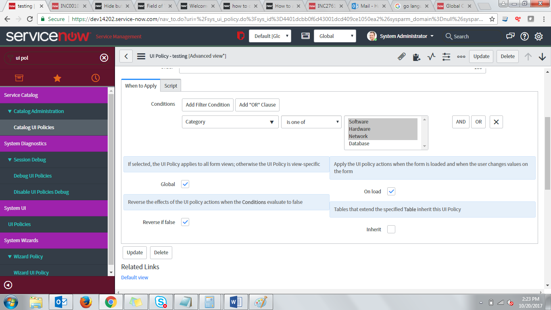Image resolution: width=551 pixels, height=310 pixels.
Task: Select the Favorites star in the navigator
Action: click(57, 78)
